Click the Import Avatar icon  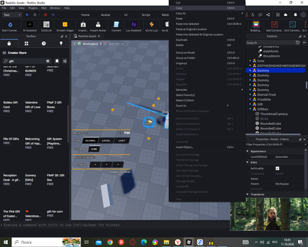coord(98,25)
